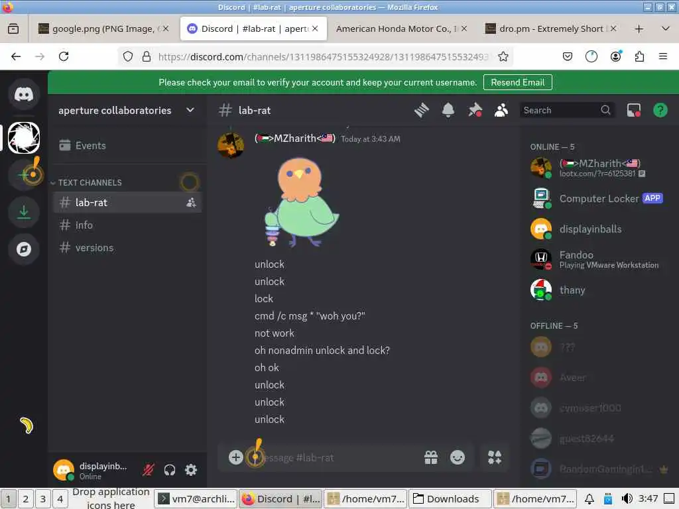Click the message attachment plus button
679x509 pixels.
235,457
